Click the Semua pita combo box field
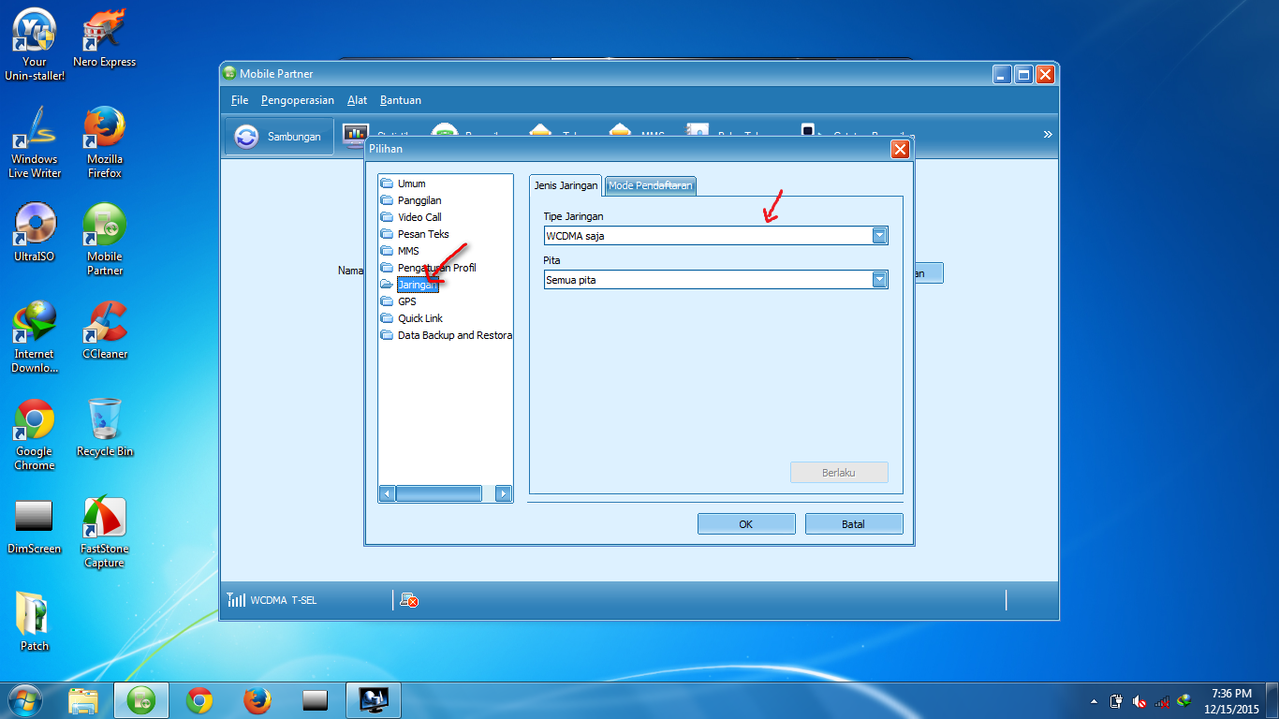1279x719 pixels. click(x=715, y=279)
